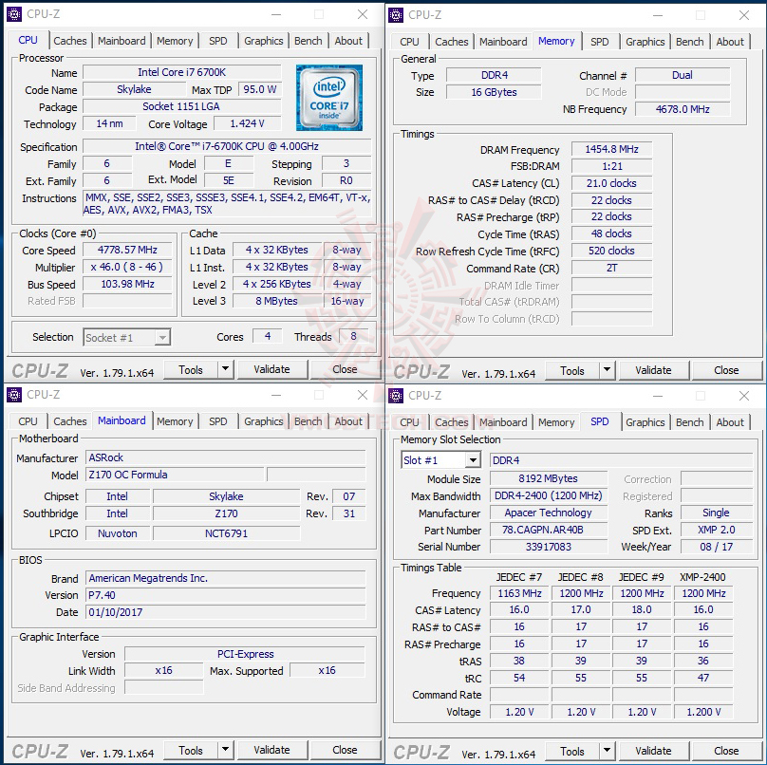Open Bench tab in Memory window
Image resolution: width=767 pixels, height=765 pixels.
coord(690,42)
